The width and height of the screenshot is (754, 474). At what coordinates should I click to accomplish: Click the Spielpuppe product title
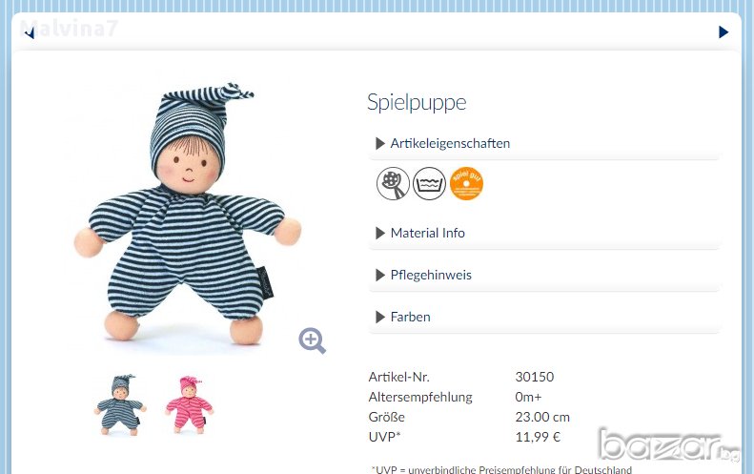click(417, 103)
